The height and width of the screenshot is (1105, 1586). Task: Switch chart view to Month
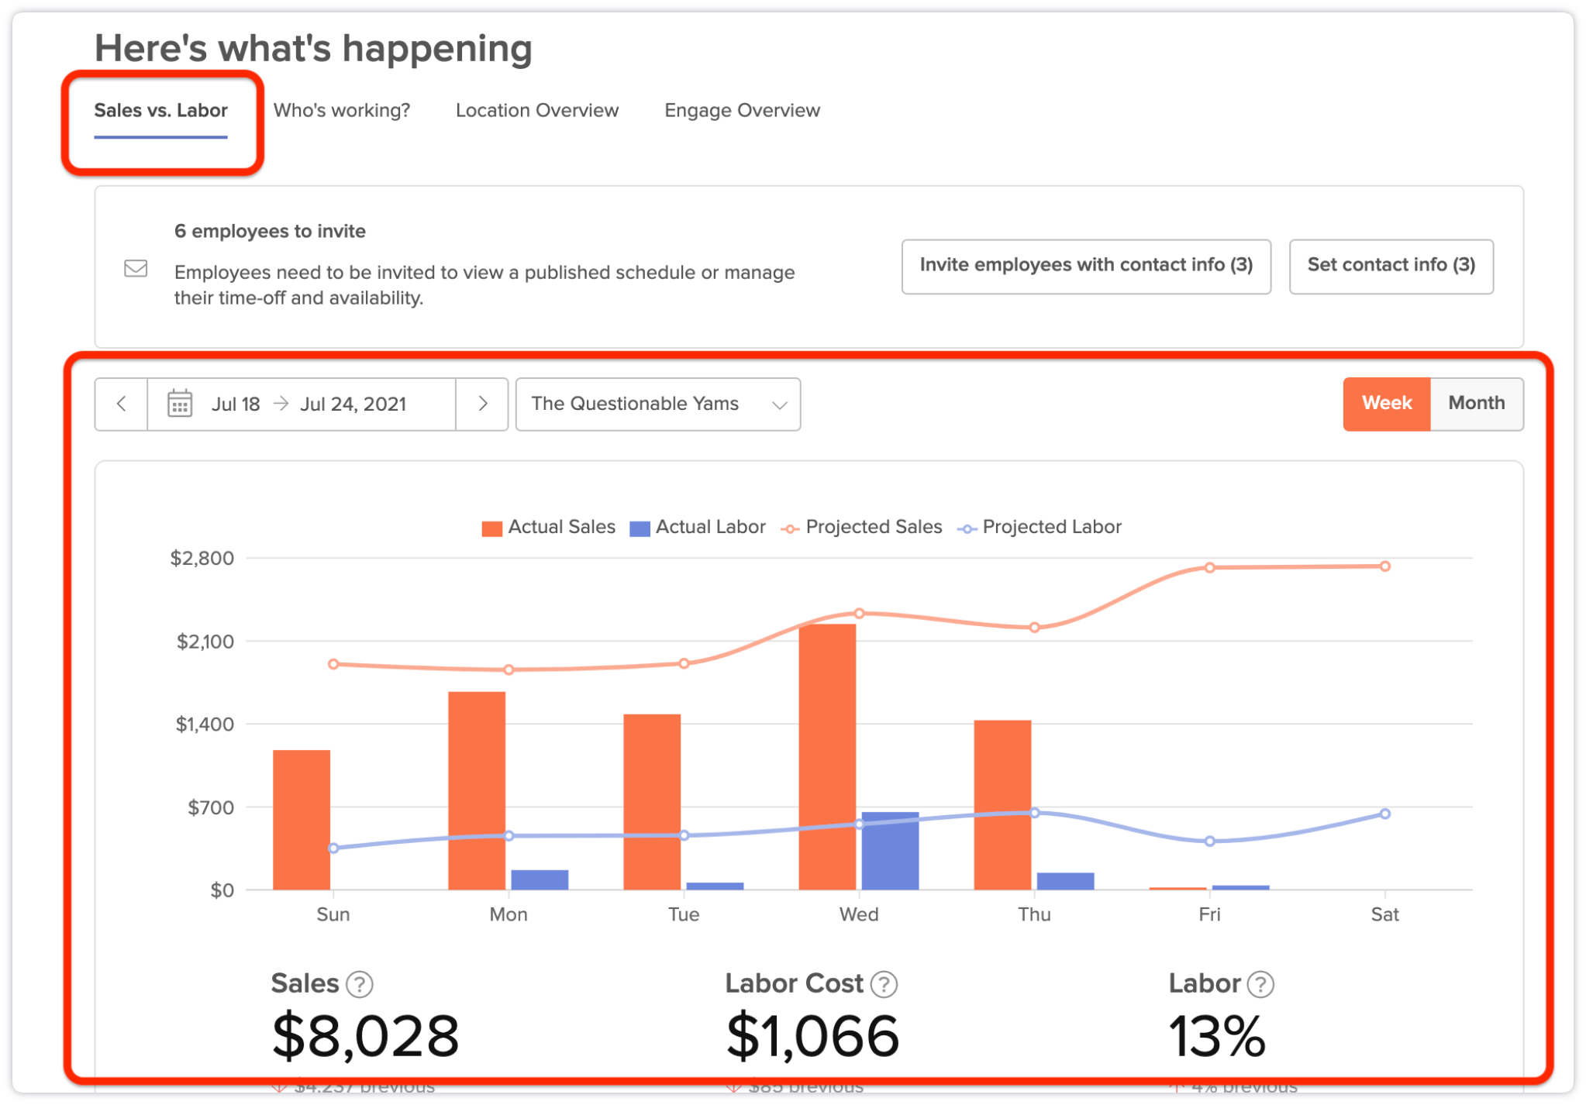1476,403
